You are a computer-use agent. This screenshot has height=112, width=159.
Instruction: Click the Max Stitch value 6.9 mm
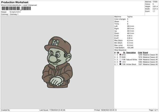(x=130, y=40)
